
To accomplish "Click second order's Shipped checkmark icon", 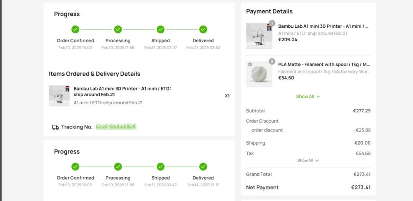I will pos(160,167).
